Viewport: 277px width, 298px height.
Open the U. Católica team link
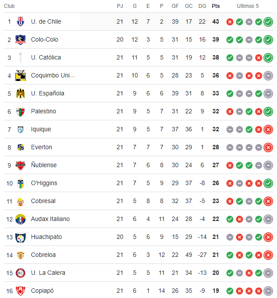tap(46, 57)
